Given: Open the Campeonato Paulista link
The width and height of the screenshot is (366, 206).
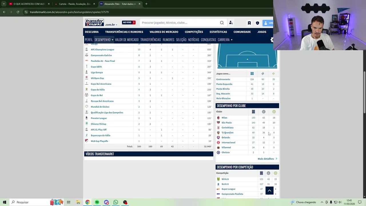Looking at the screenshot, I should point(232,194).
